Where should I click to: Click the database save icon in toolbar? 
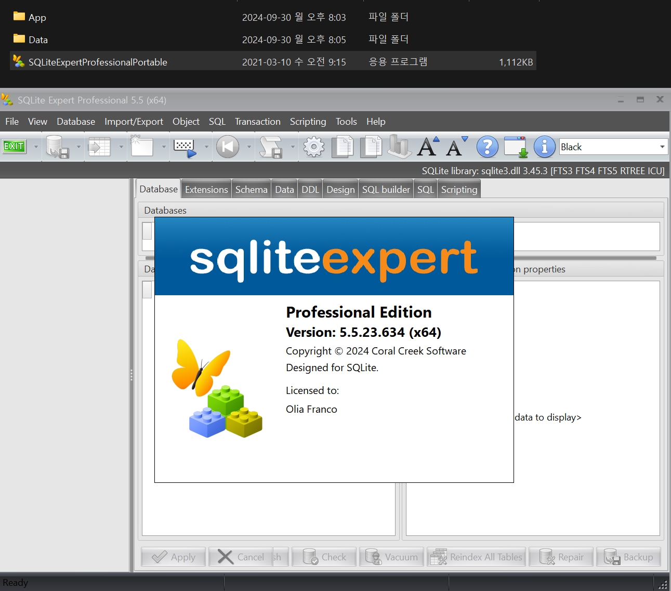57,147
